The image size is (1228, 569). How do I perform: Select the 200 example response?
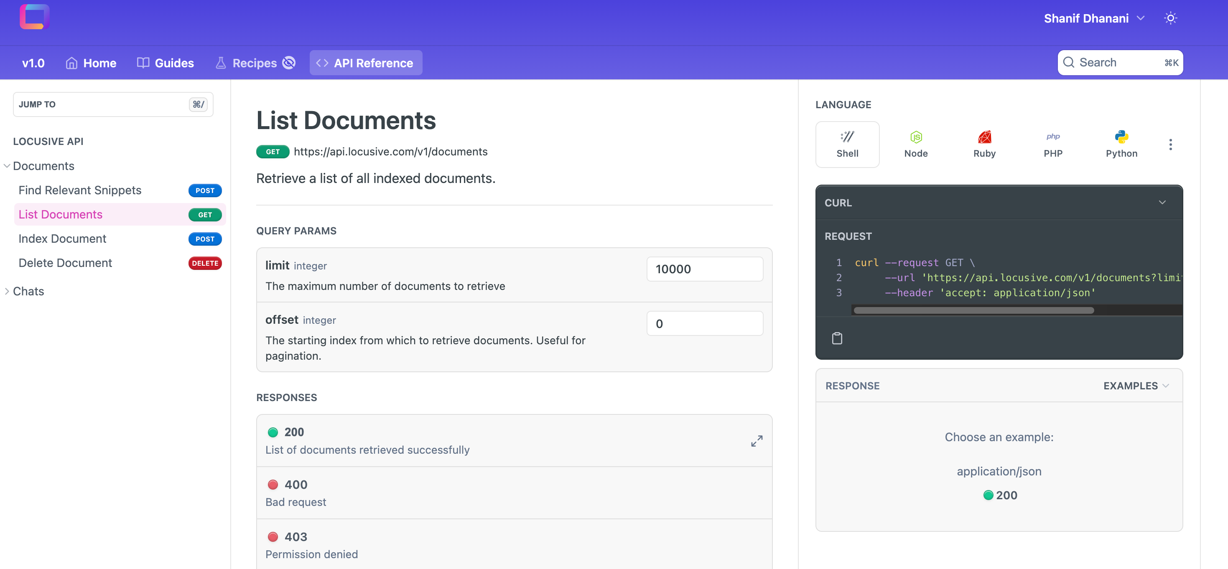[1000, 495]
